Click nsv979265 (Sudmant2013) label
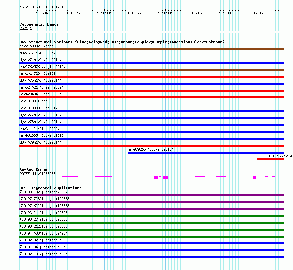The width and height of the screenshot is (293, 270). (x=150, y=149)
